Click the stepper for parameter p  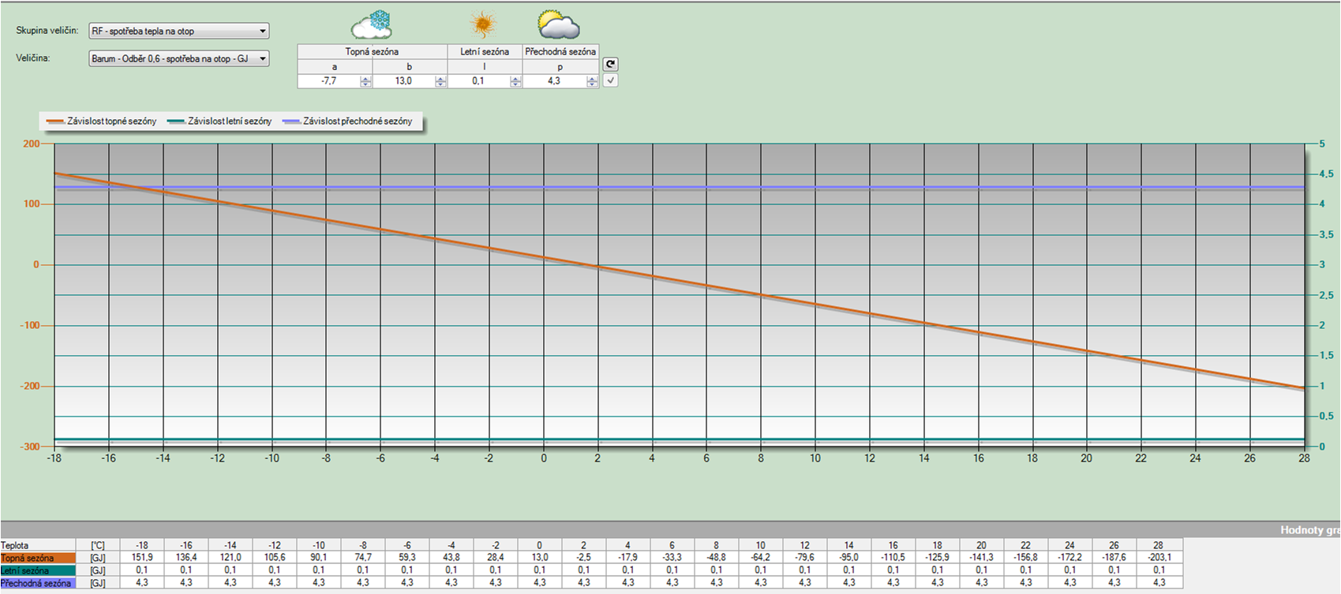[592, 81]
